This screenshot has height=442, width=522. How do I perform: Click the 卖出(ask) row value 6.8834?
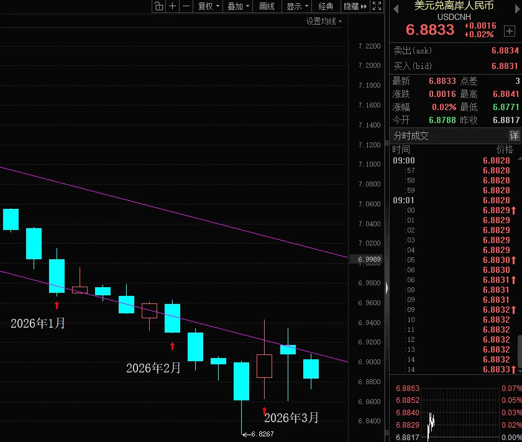pyautogui.click(x=505, y=50)
